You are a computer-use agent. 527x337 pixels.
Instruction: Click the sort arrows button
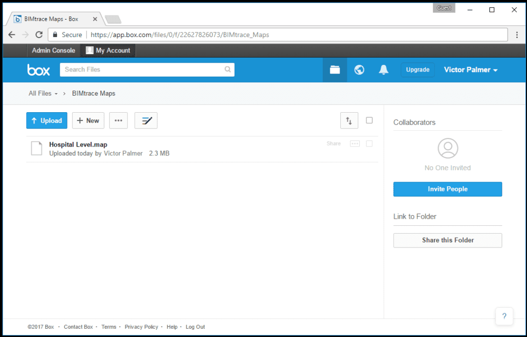click(x=349, y=120)
